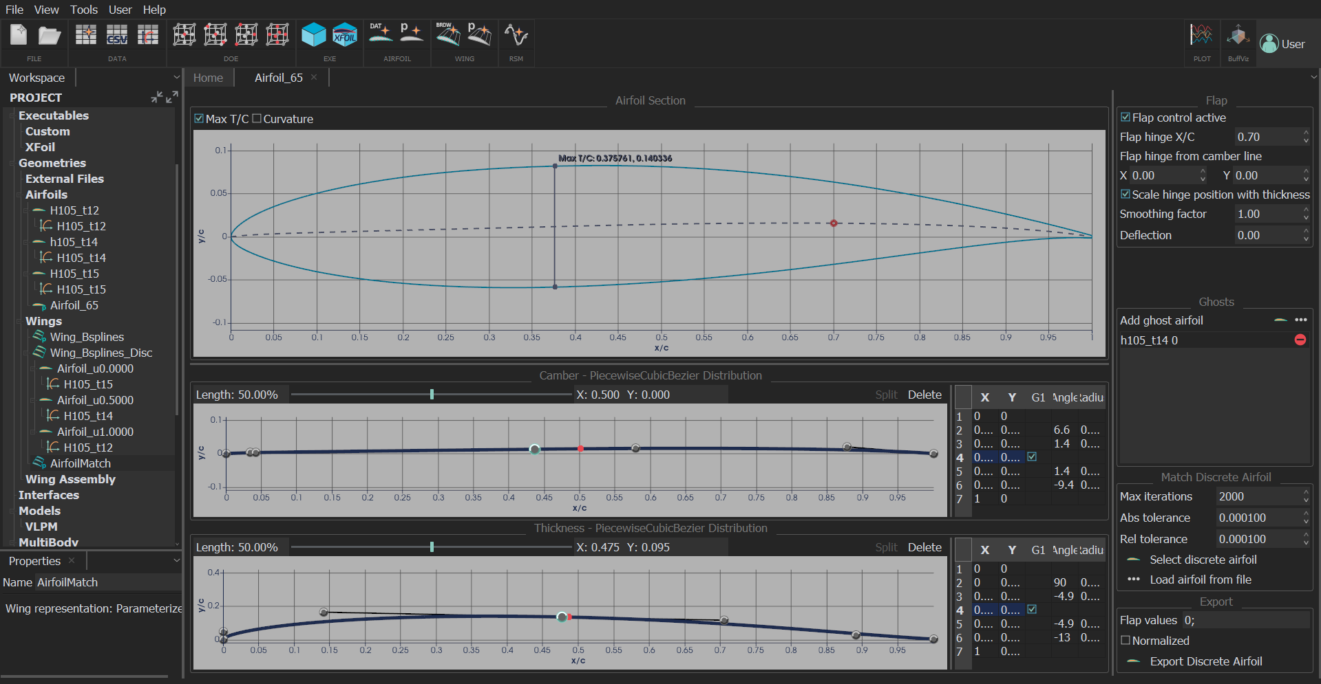Click Load airfoil from file
Image resolution: width=1321 pixels, height=684 pixels.
pyautogui.click(x=1201, y=580)
